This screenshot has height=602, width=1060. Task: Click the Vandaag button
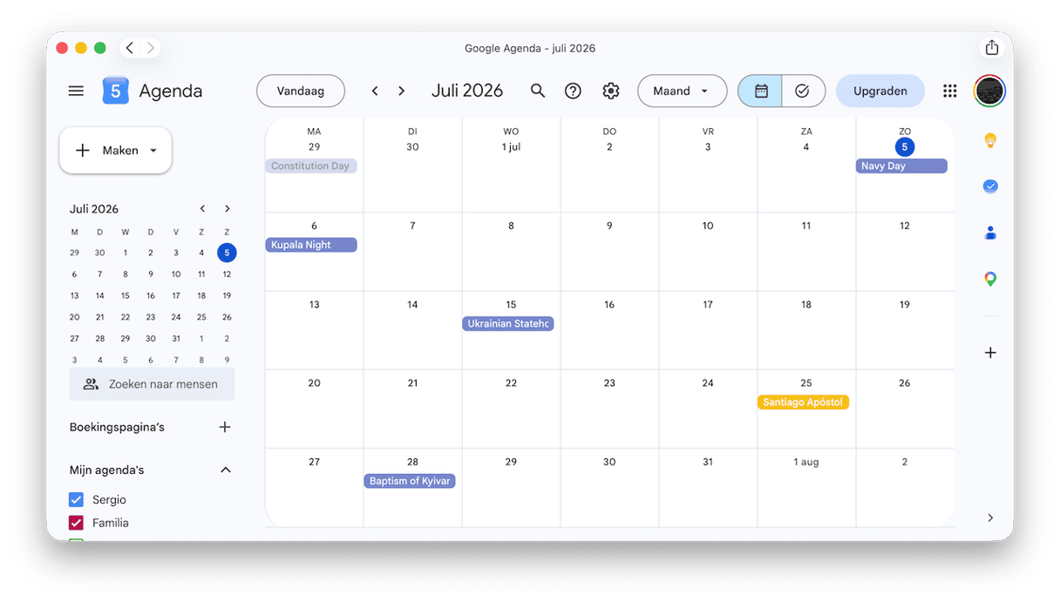(x=301, y=91)
